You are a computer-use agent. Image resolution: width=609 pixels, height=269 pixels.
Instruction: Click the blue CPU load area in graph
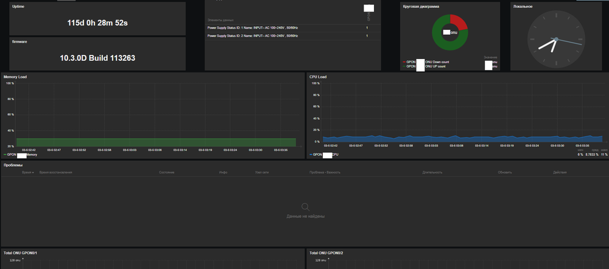[x=462, y=139]
